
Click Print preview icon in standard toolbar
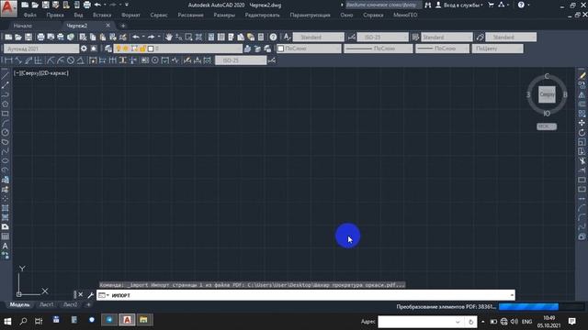point(51,37)
